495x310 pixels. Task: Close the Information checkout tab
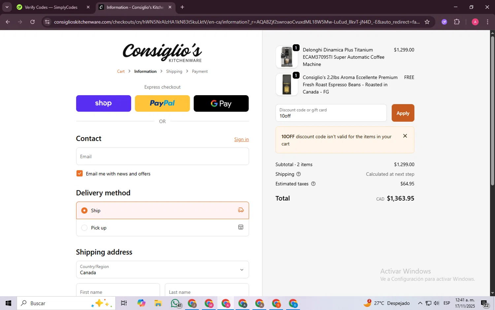coord(170,7)
